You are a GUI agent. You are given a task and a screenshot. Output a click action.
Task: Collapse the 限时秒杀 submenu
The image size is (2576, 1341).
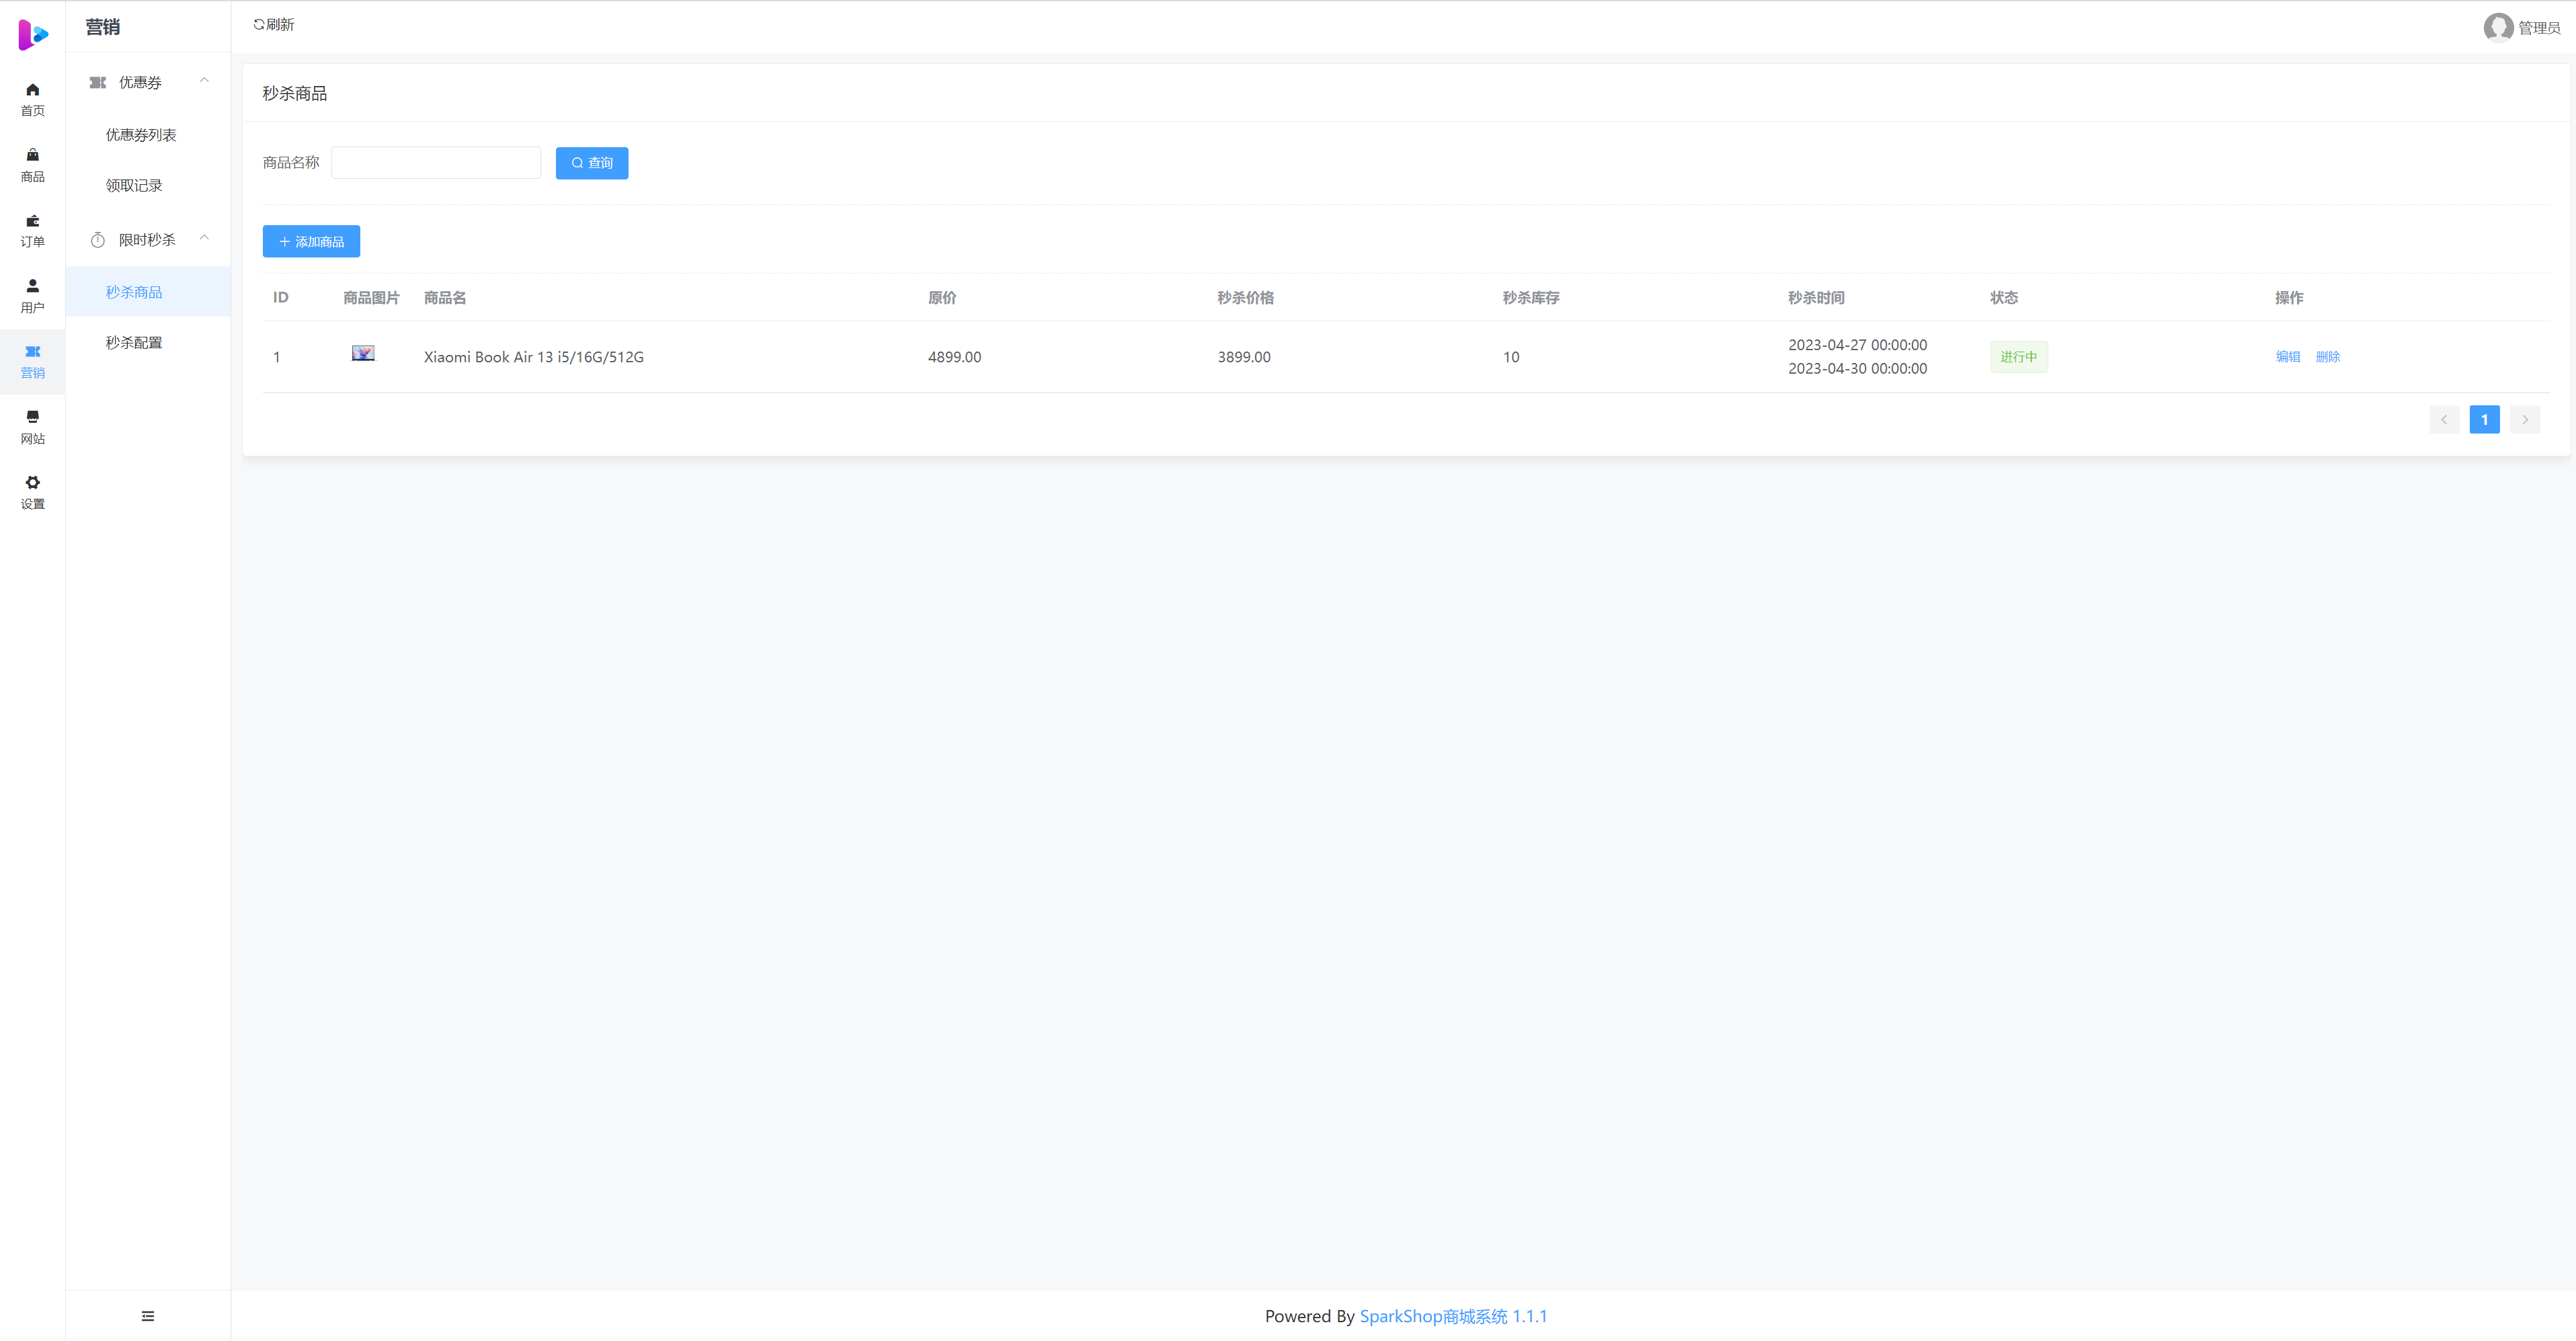[x=204, y=238]
